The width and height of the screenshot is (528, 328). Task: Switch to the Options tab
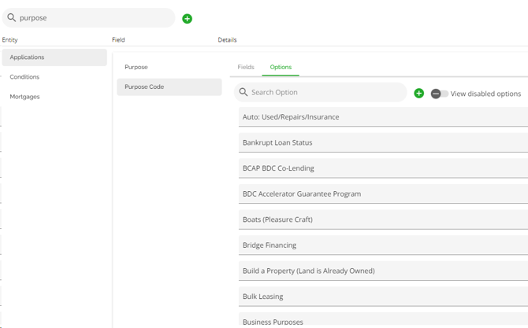(x=281, y=68)
